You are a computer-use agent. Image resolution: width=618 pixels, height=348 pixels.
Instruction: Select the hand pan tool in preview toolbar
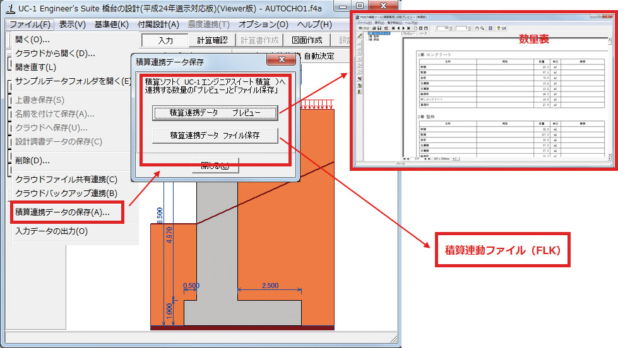click(477, 28)
